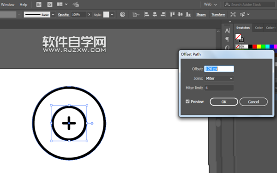The height and width of the screenshot is (173, 277).
Task: Toggle the Preview checkbox
Action: tap(187, 101)
